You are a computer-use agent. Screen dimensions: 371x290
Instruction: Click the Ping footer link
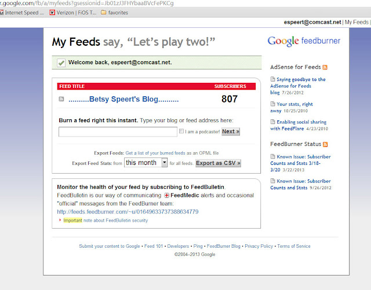coord(198,246)
